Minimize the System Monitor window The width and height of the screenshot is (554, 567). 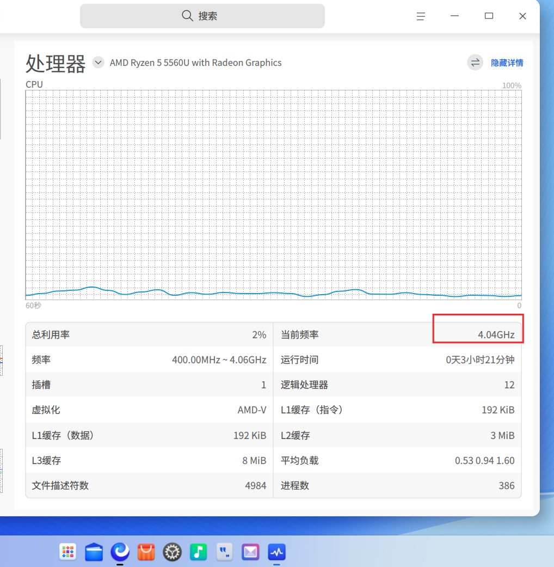[454, 16]
